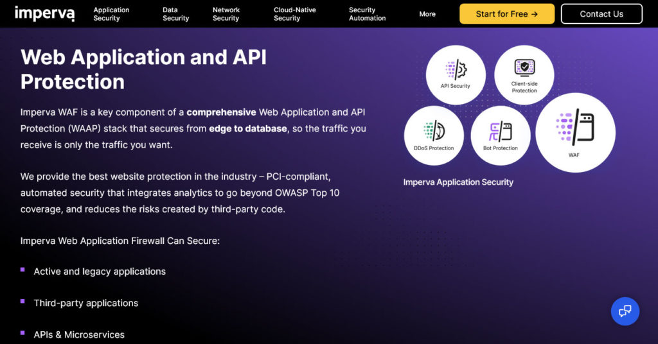Select the Bot Protection circle icon
Screen dimensions: 658x344
pos(500,135)
